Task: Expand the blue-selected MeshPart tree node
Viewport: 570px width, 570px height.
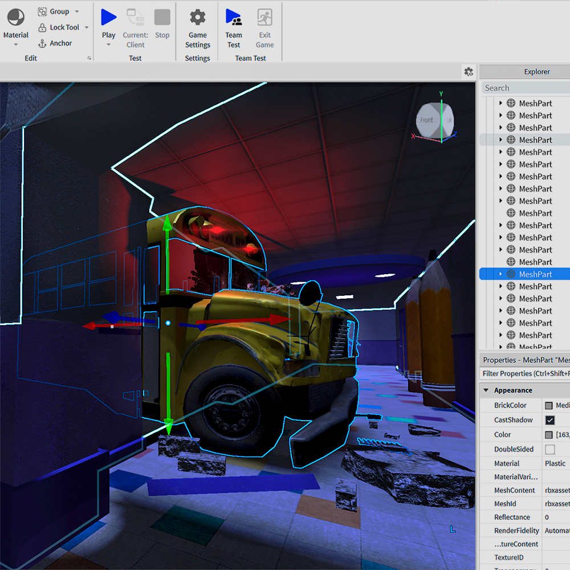Action: pos(500,274)
